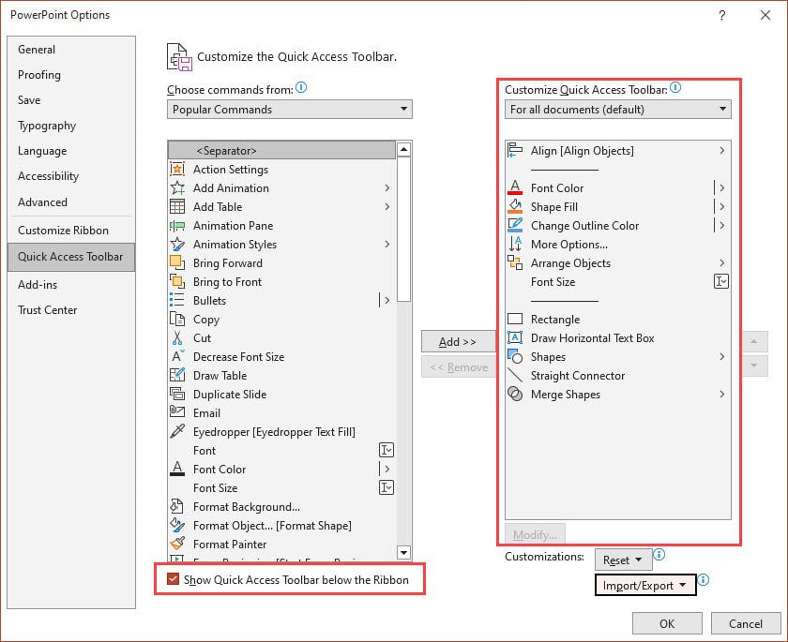
Task: Open the Reset dropdown menu
Action: 623,560
